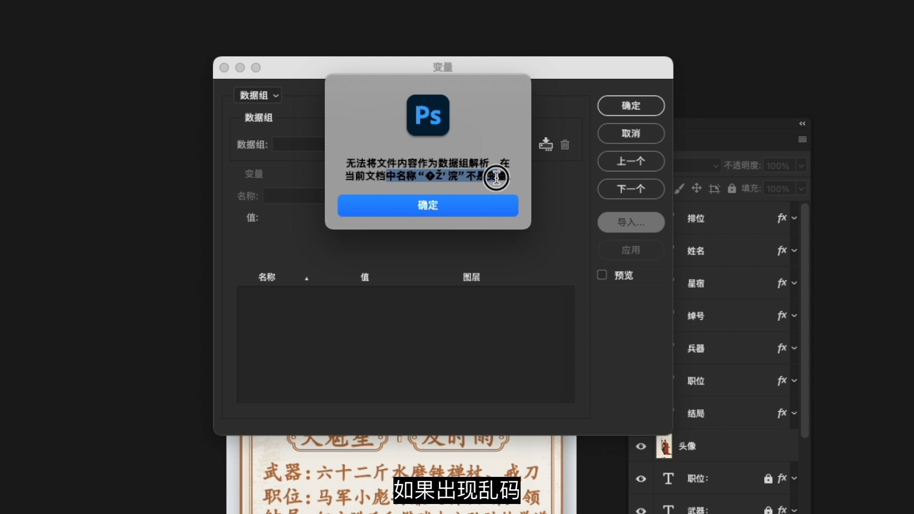Screen dimensions: 914x514
Task: Expand effects of the 绰号 layer
Action: [x=794, y=316]
